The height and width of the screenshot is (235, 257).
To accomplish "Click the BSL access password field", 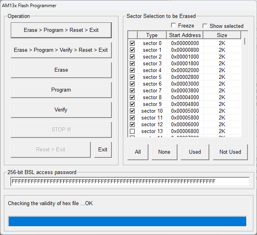I will click(x=130, y=182).
